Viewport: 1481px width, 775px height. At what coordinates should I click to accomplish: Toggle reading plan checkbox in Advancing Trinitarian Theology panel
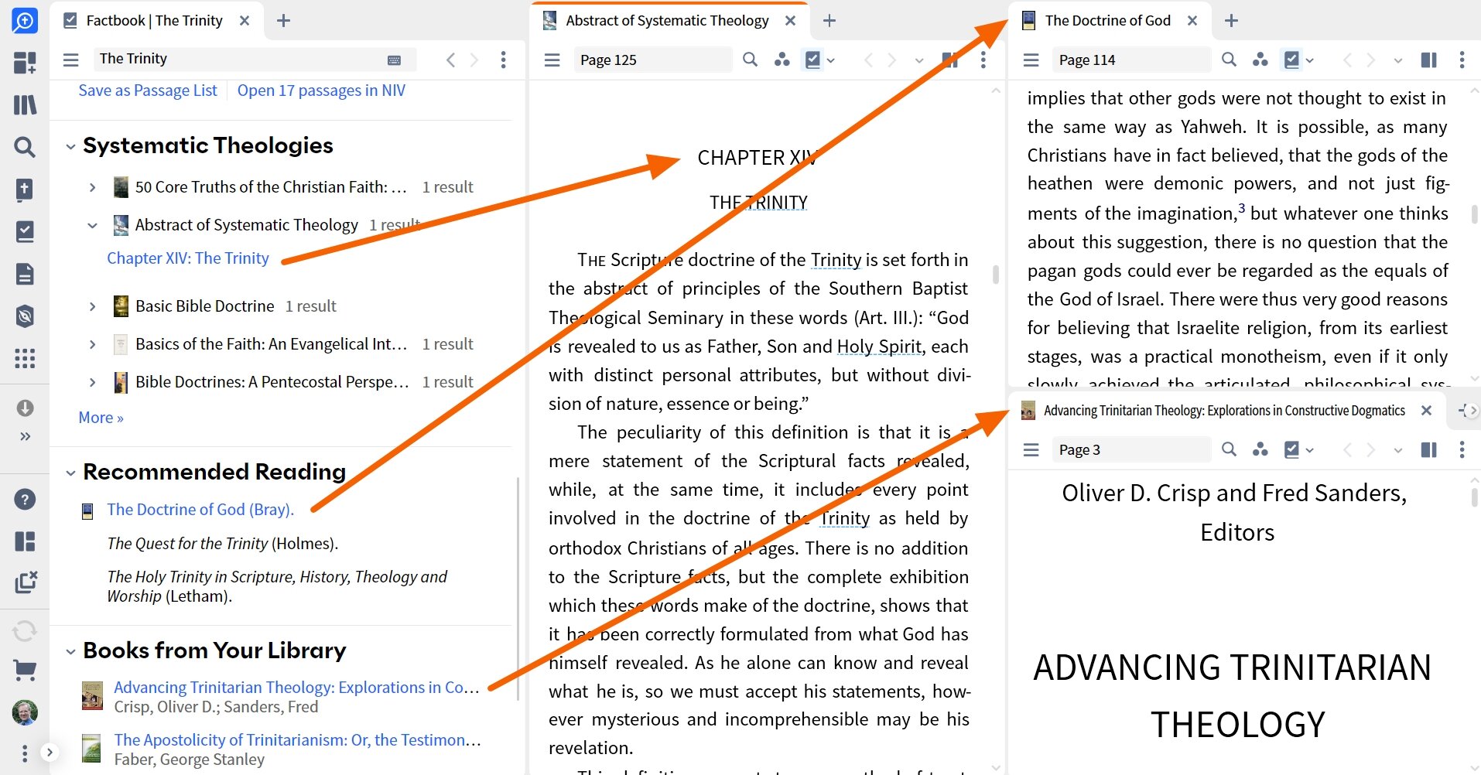tap(1291, 449)
